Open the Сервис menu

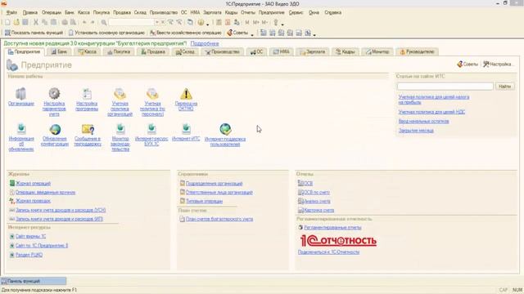pos(296,13)
